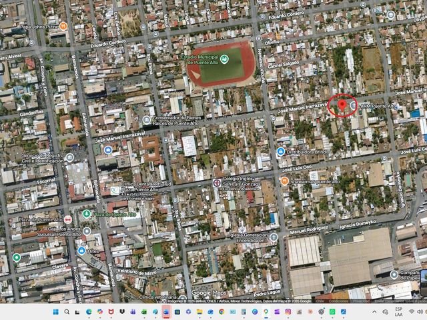This screenshot has width=427, height=320.
Task: Select the ARM Puente Alto label text
Action: tap(378, 106)
